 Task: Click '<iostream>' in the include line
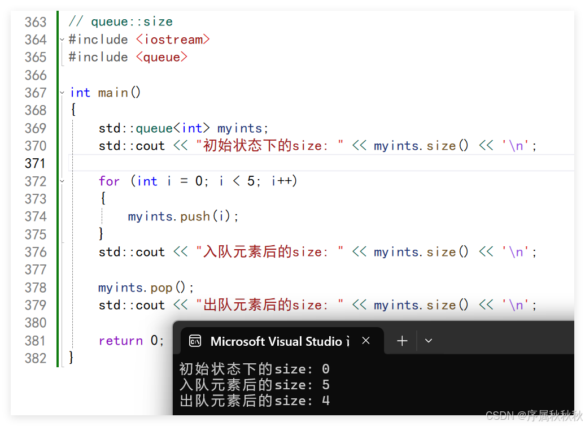pyautogui.click(x=173, y=39)
